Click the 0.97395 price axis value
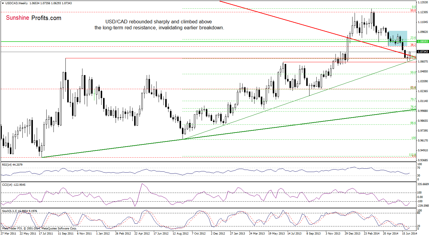Image resolution: width=429 pixels, height=236 pixels. (x=423, y=130)
